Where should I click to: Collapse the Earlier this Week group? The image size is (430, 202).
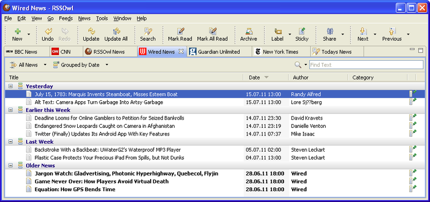point(10,110)
